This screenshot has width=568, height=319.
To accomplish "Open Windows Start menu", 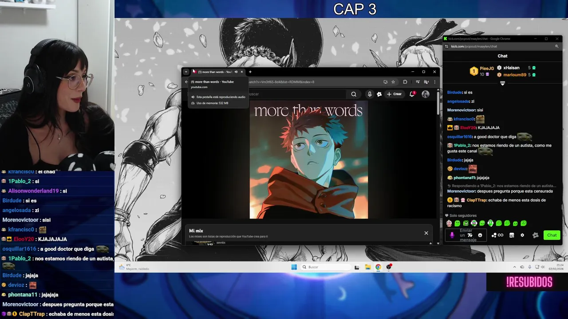I will 294,267.
